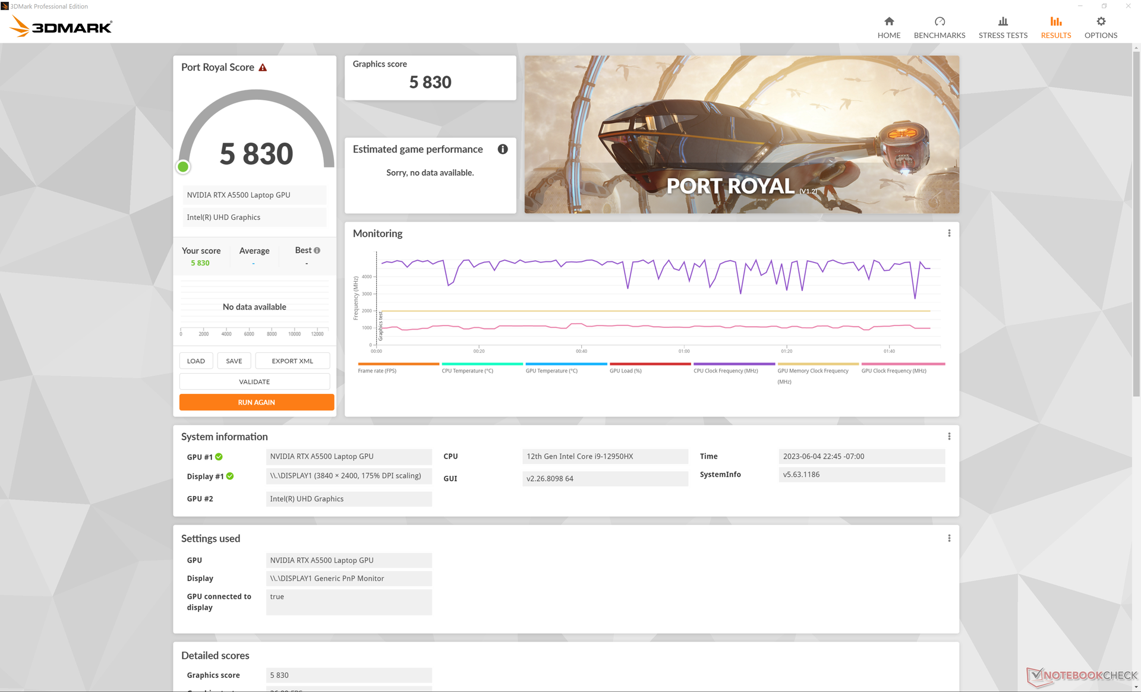The image size is (1141, 692).
Task: Open Monitoring panel three-dot menu
Action: click(949, 233)
